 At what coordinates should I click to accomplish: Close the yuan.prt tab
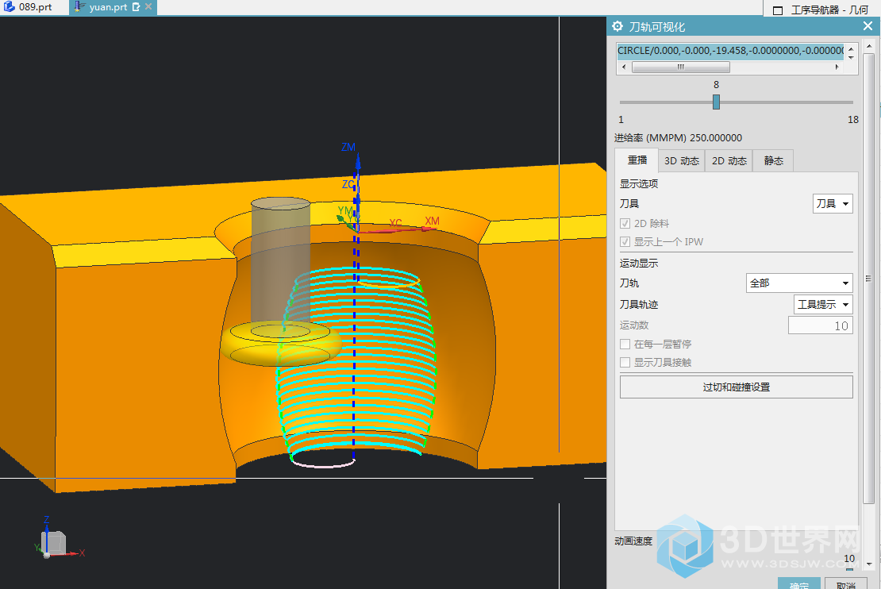tap(148, 6)
